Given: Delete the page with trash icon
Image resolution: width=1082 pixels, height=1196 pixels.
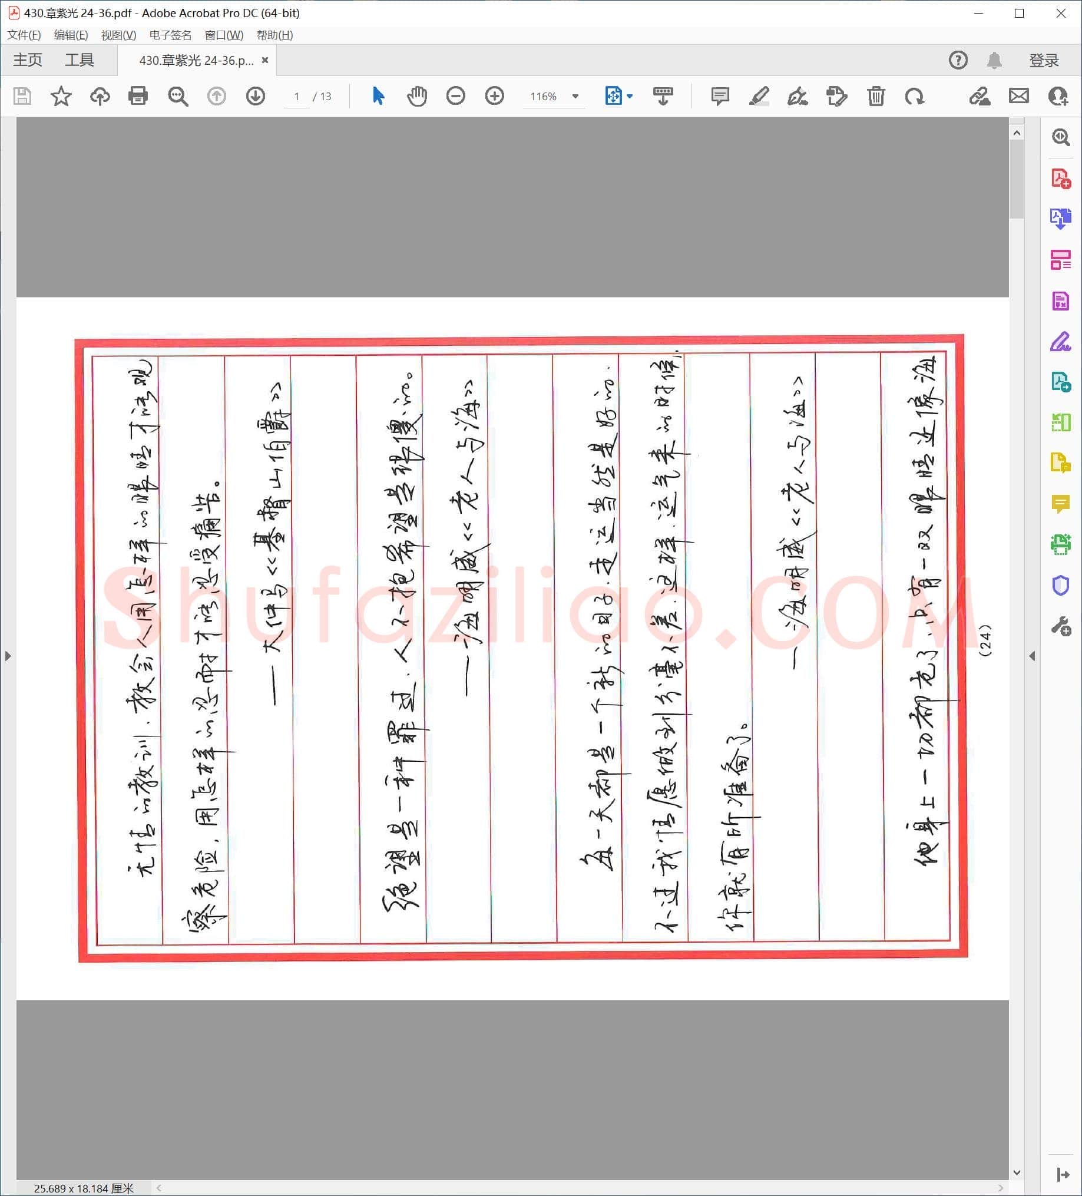Looking at the screenshot, I should 876,96.
